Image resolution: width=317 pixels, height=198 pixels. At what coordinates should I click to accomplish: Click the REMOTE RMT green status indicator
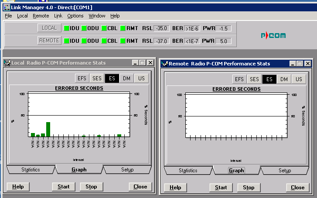(123, 41)
